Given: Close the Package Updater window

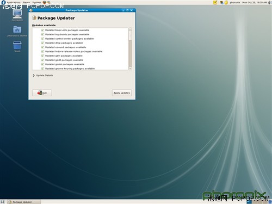Looking at the screenshot, I should [x=132, y=10].
